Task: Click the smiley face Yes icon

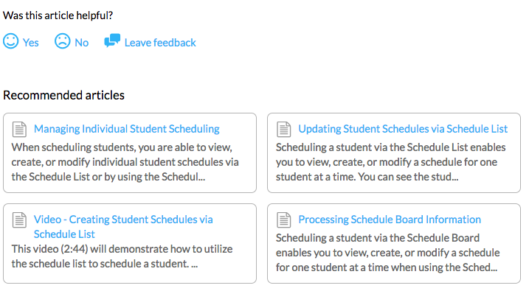Action: coord(11,41)
